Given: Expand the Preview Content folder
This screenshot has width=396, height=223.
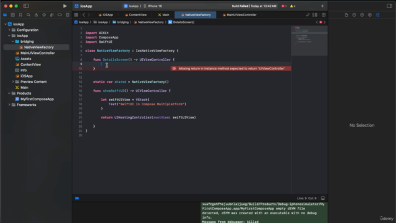Looking at the screenshot, I should click(x=13, y=82).
